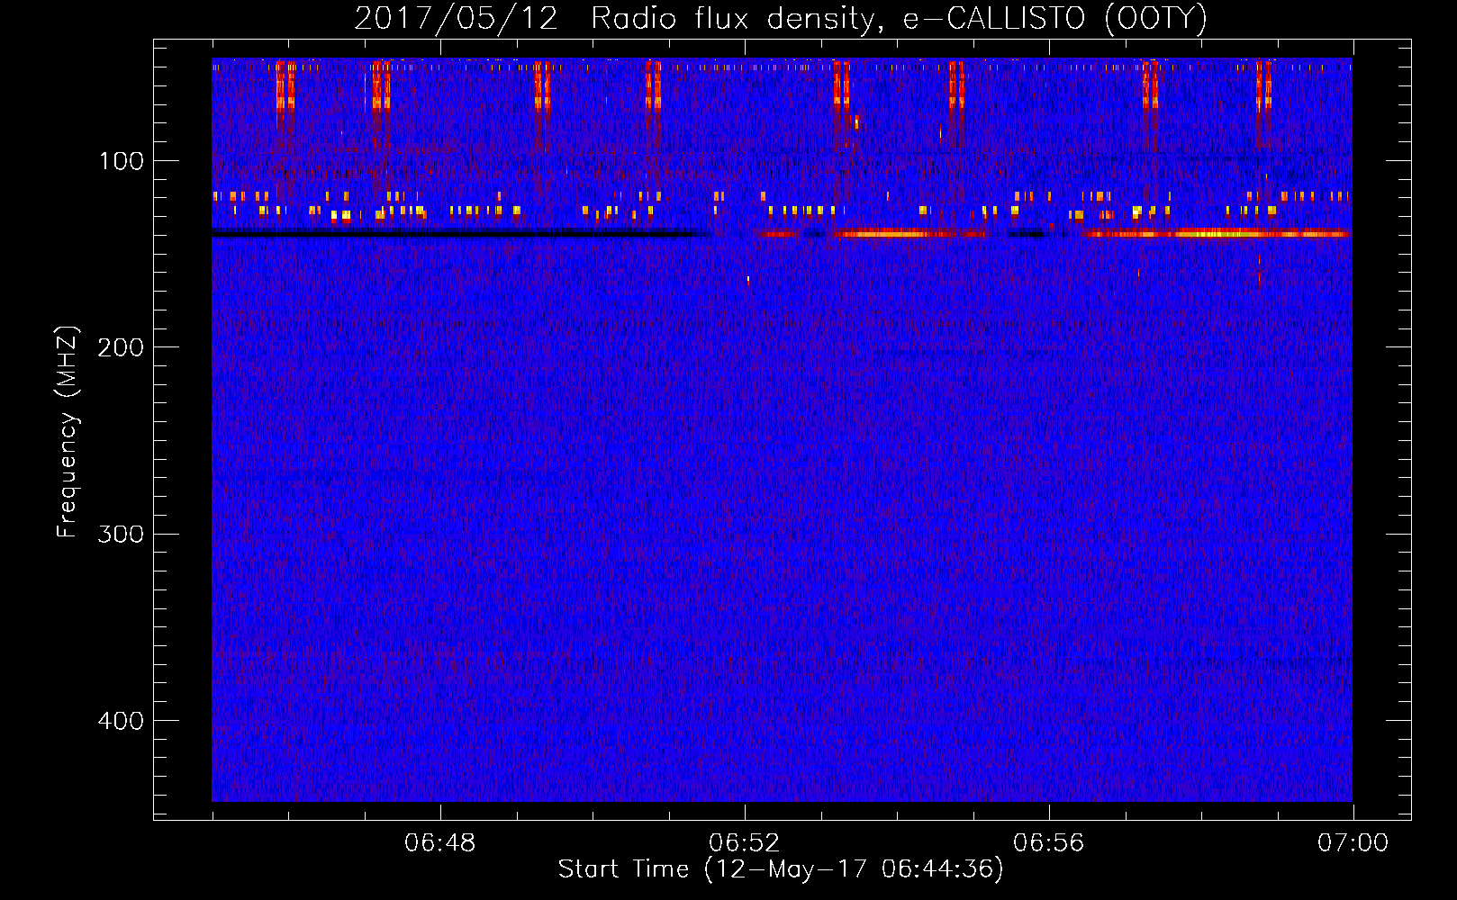Click the 200 frequency tick label

[121, 347]
